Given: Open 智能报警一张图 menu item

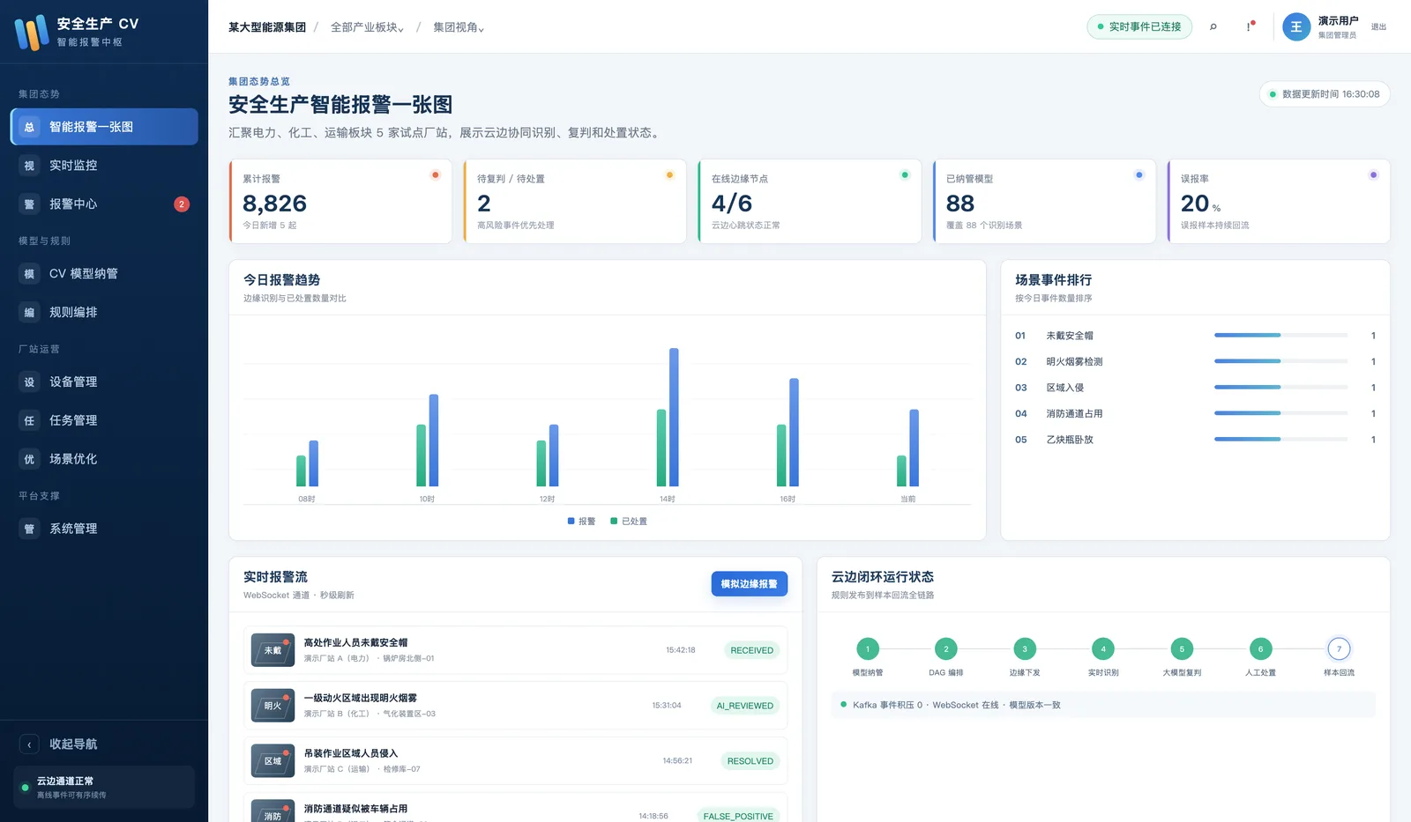Looking at the screenshot, I should click(104, 127).
